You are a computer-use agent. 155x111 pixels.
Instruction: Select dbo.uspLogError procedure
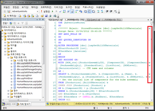[x=24, y=75]
